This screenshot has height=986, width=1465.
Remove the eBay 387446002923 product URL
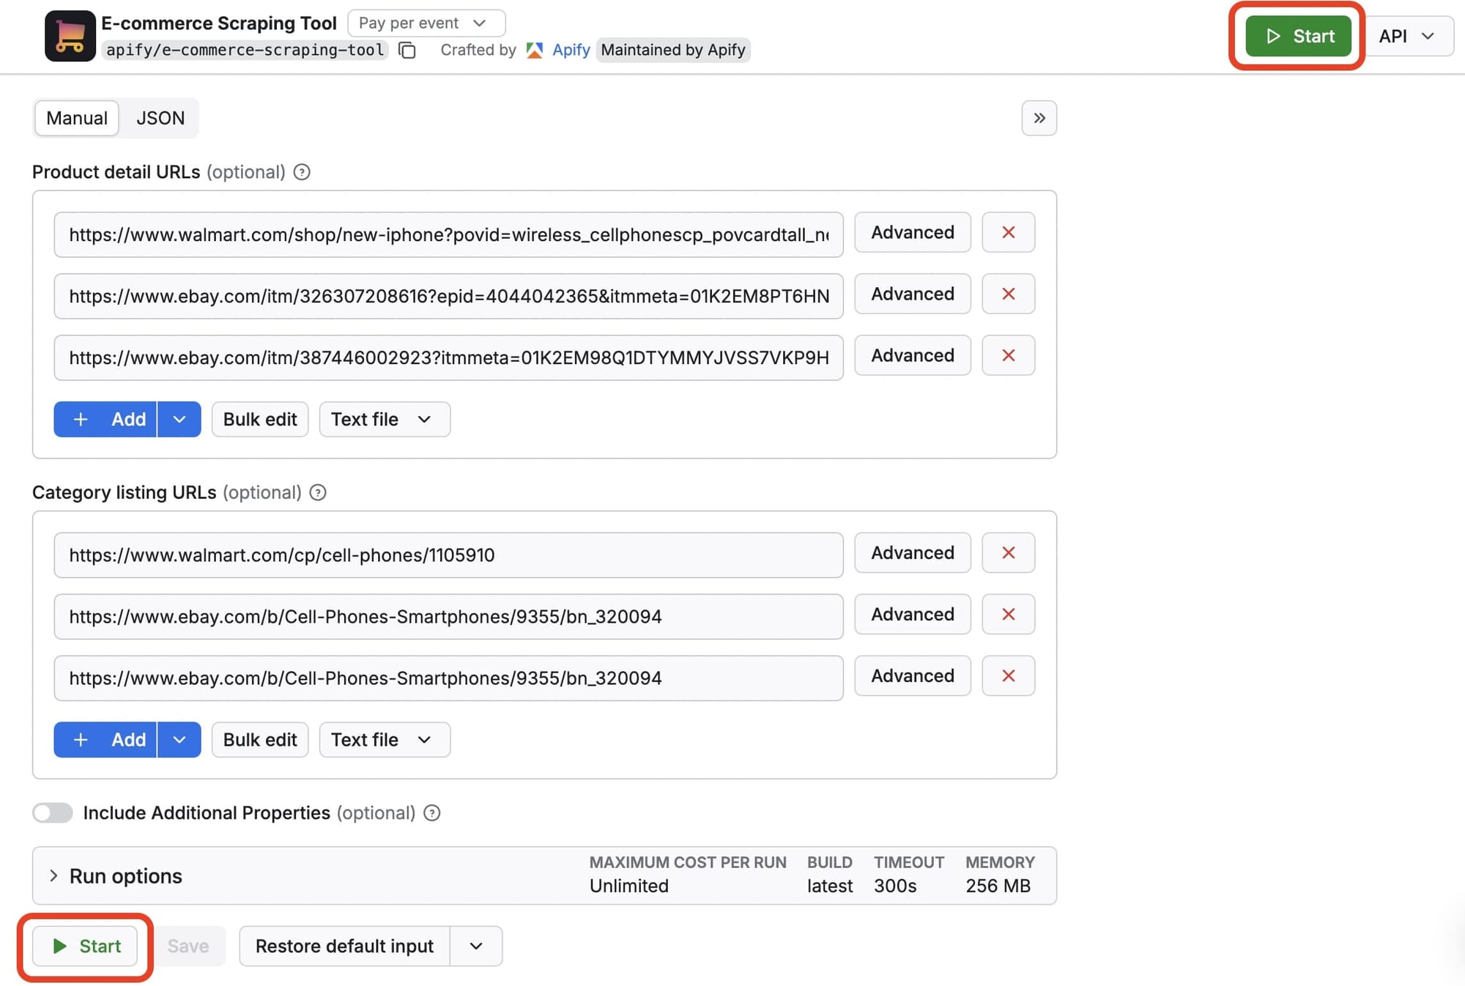point(1008,355)
